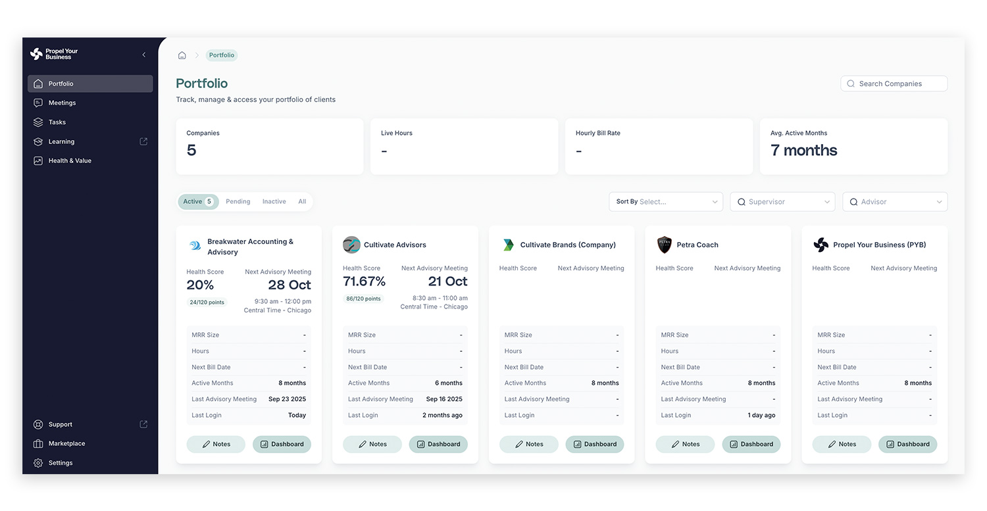Image resolution: width=987 pixels, height=511 pixels.
Task: Click the Petra Coach company logo
Action: (x=665, y=245)
